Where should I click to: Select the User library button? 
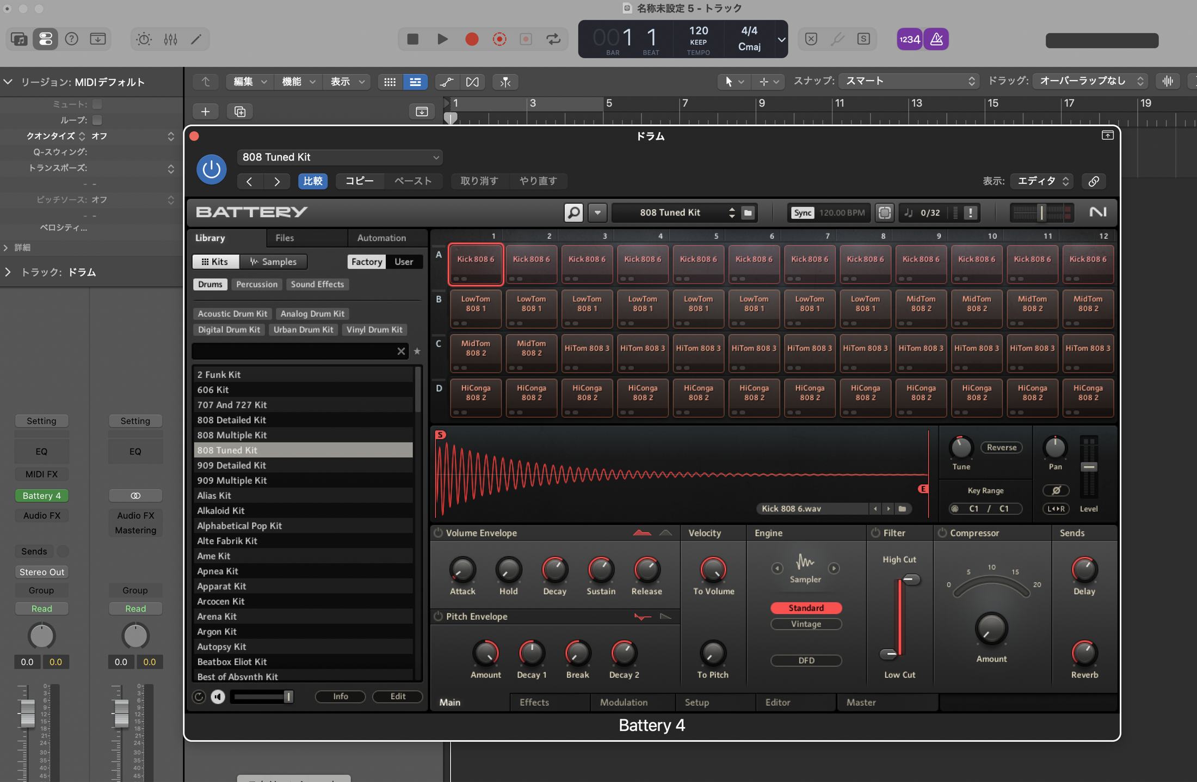tap(404, 262)
